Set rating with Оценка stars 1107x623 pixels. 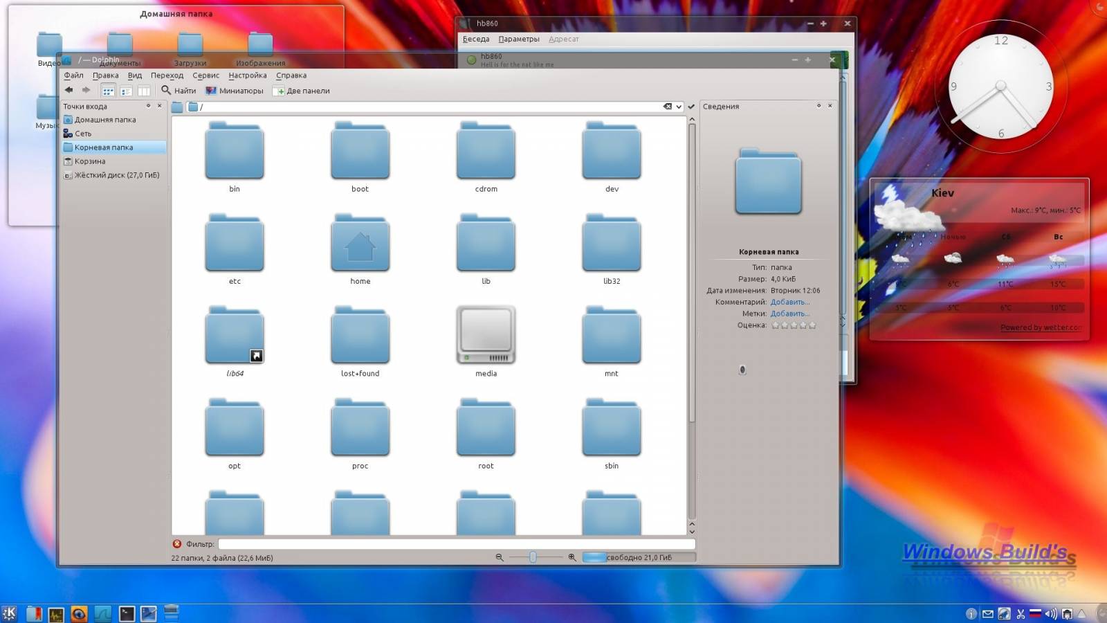[x=794, y=325]
